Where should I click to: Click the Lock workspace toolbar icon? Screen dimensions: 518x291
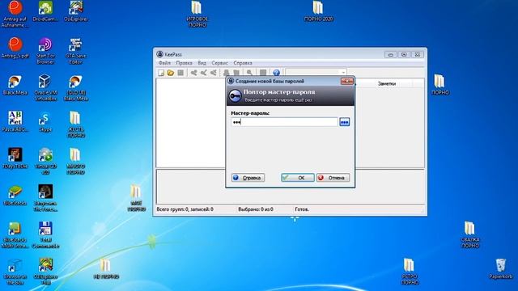tap(263, 73)
